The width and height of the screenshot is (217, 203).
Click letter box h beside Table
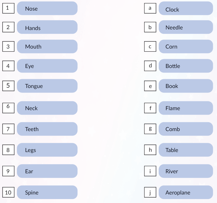pyautogui.click(x=150, y=150)
